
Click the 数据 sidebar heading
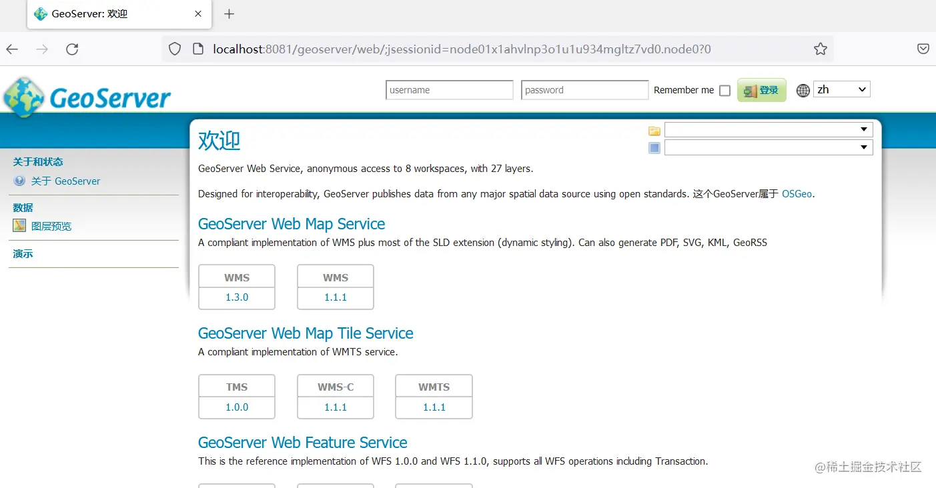[x=23, y=208]
